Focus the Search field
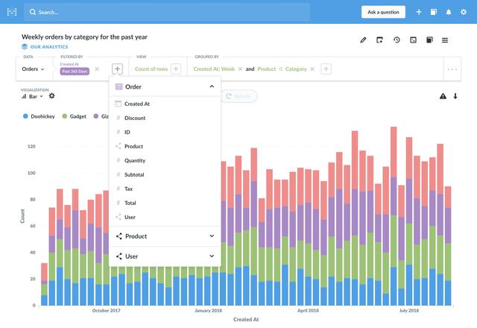477x328 pixels. point(167,12)
